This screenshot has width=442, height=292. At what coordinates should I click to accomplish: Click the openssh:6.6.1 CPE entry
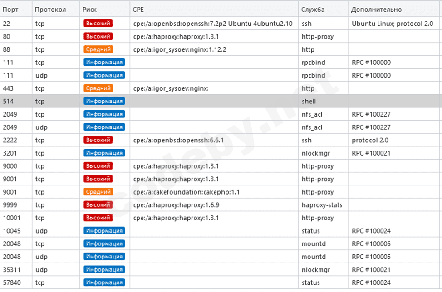tap(178, 140)
